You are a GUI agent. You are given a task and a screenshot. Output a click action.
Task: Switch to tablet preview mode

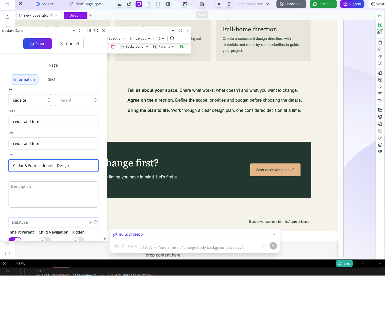pos(148,4)
